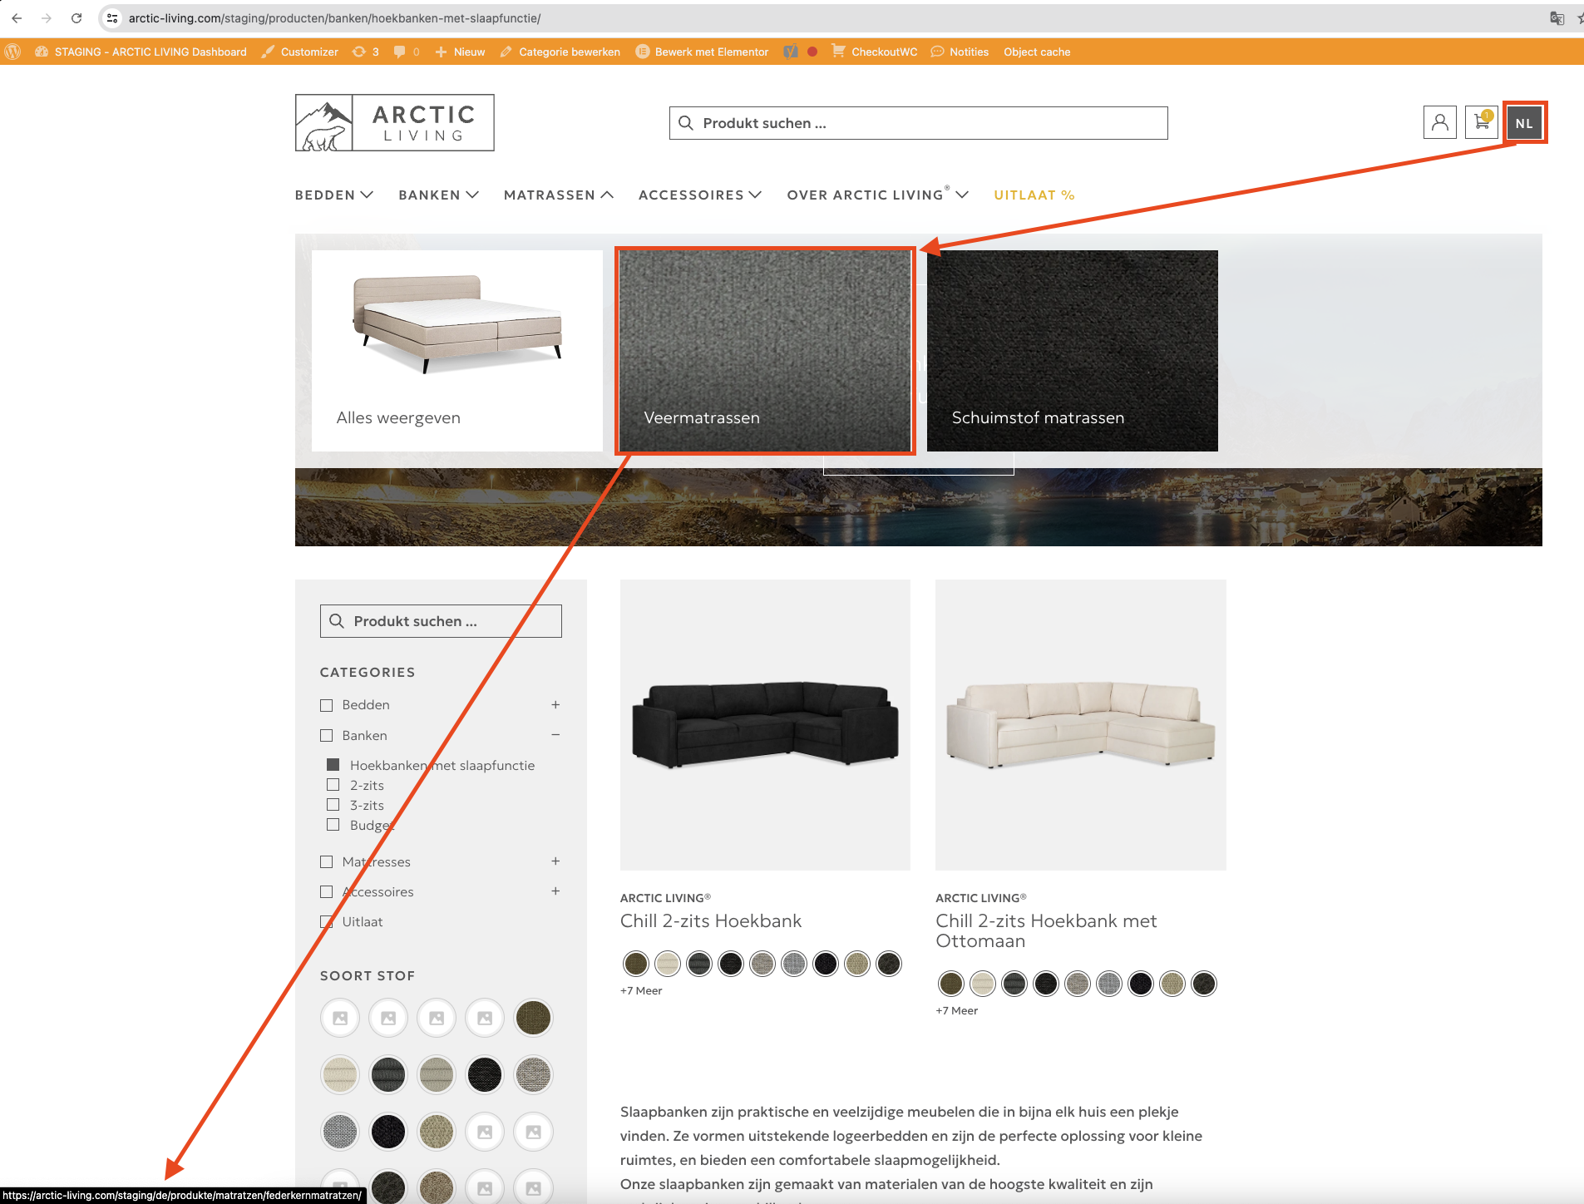Open the Schuimstof matrassen category tile

(x=1073, y=351)
